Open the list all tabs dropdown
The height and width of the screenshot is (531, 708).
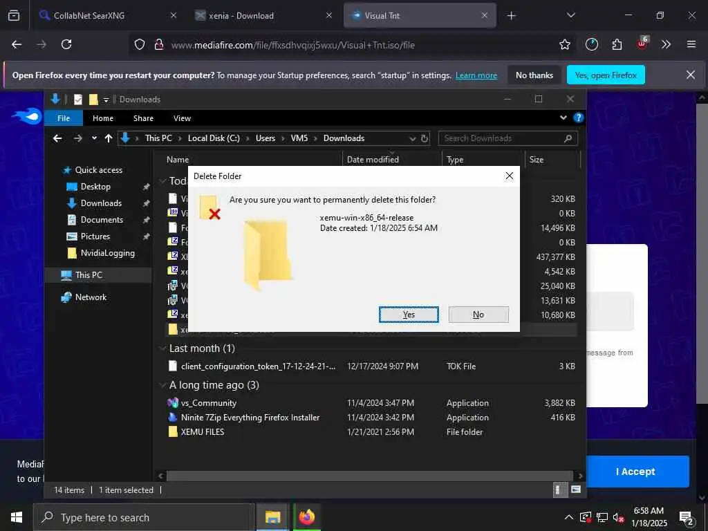pyautogui.click(x=570, y=15)
